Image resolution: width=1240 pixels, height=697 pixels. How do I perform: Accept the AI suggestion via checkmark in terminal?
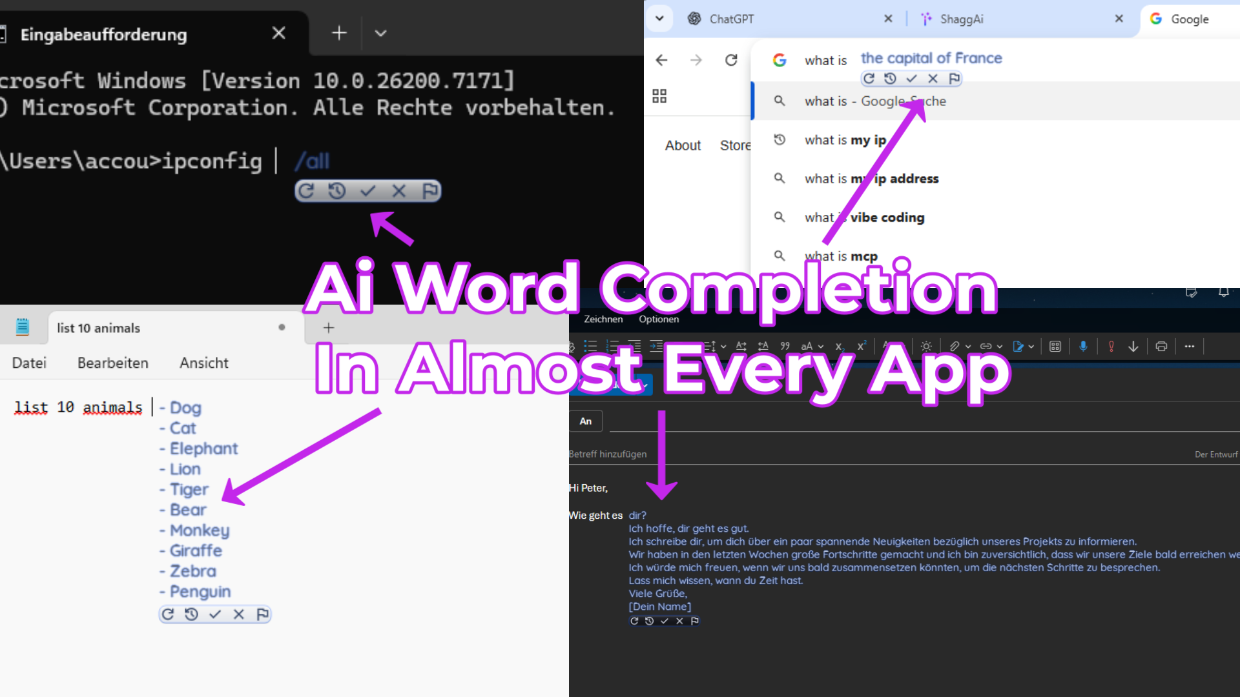369,191
